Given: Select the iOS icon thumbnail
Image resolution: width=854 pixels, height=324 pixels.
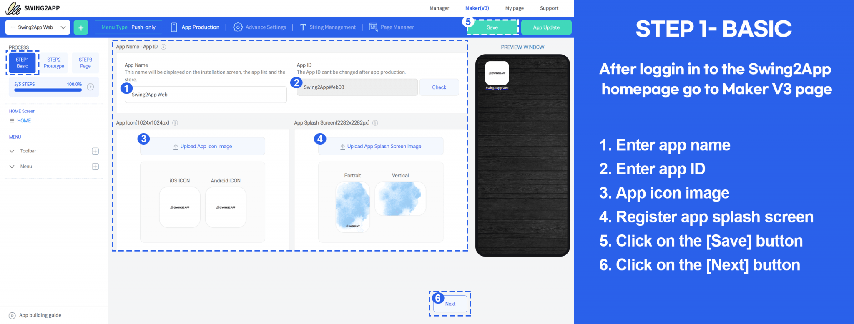Looking at the screenshot, I should click(x=180, y=207).
